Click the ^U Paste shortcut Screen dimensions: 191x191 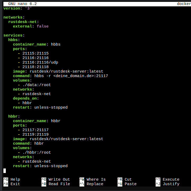tap(127, 184)
